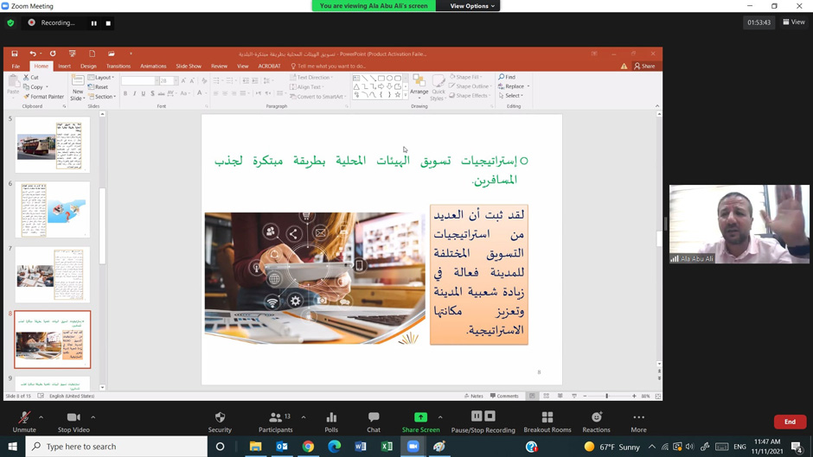
Task: Click the red End meeting button
Action: 790,422
